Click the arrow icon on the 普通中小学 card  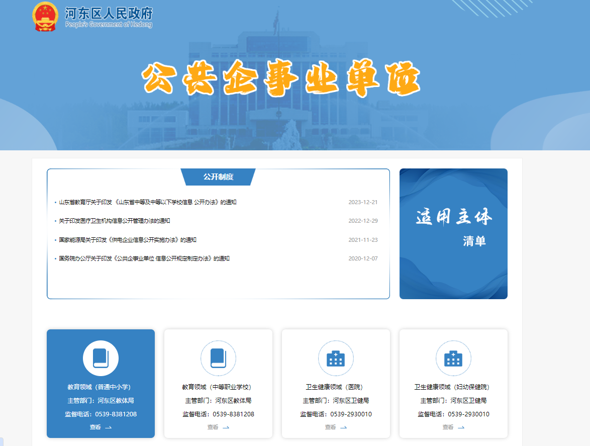coord(109,427)
